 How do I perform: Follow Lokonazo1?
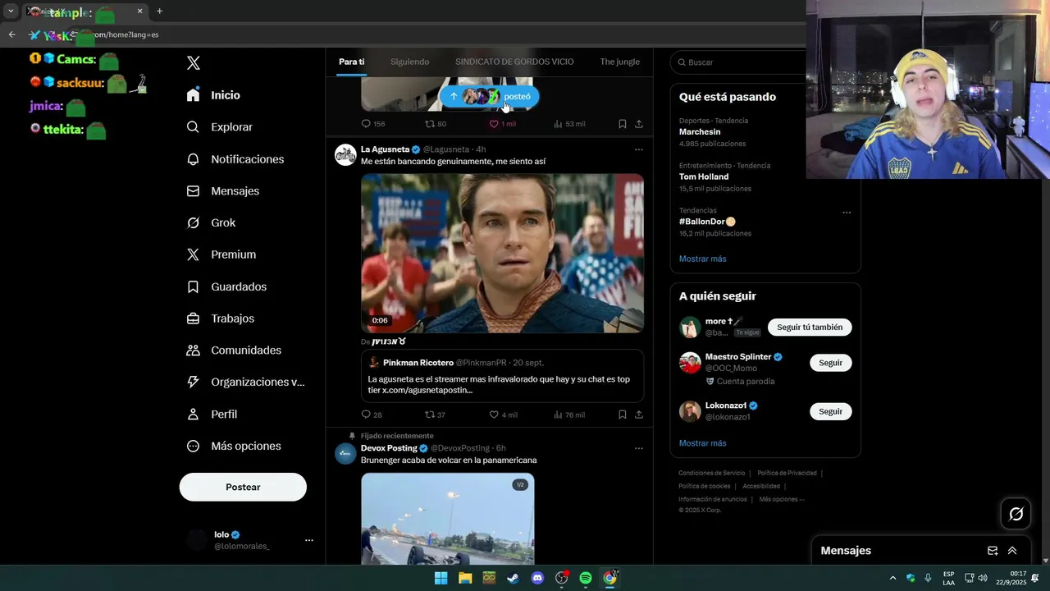coord(830,411)
